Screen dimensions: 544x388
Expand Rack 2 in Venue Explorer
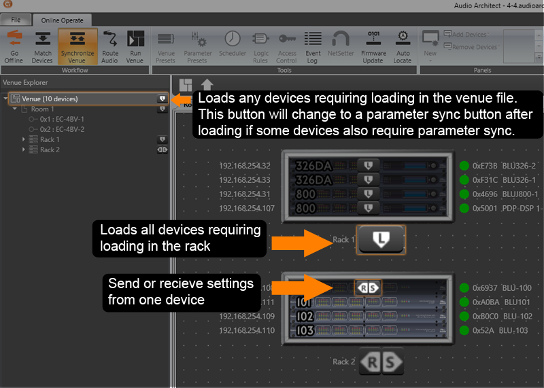(x=24, y=149)
